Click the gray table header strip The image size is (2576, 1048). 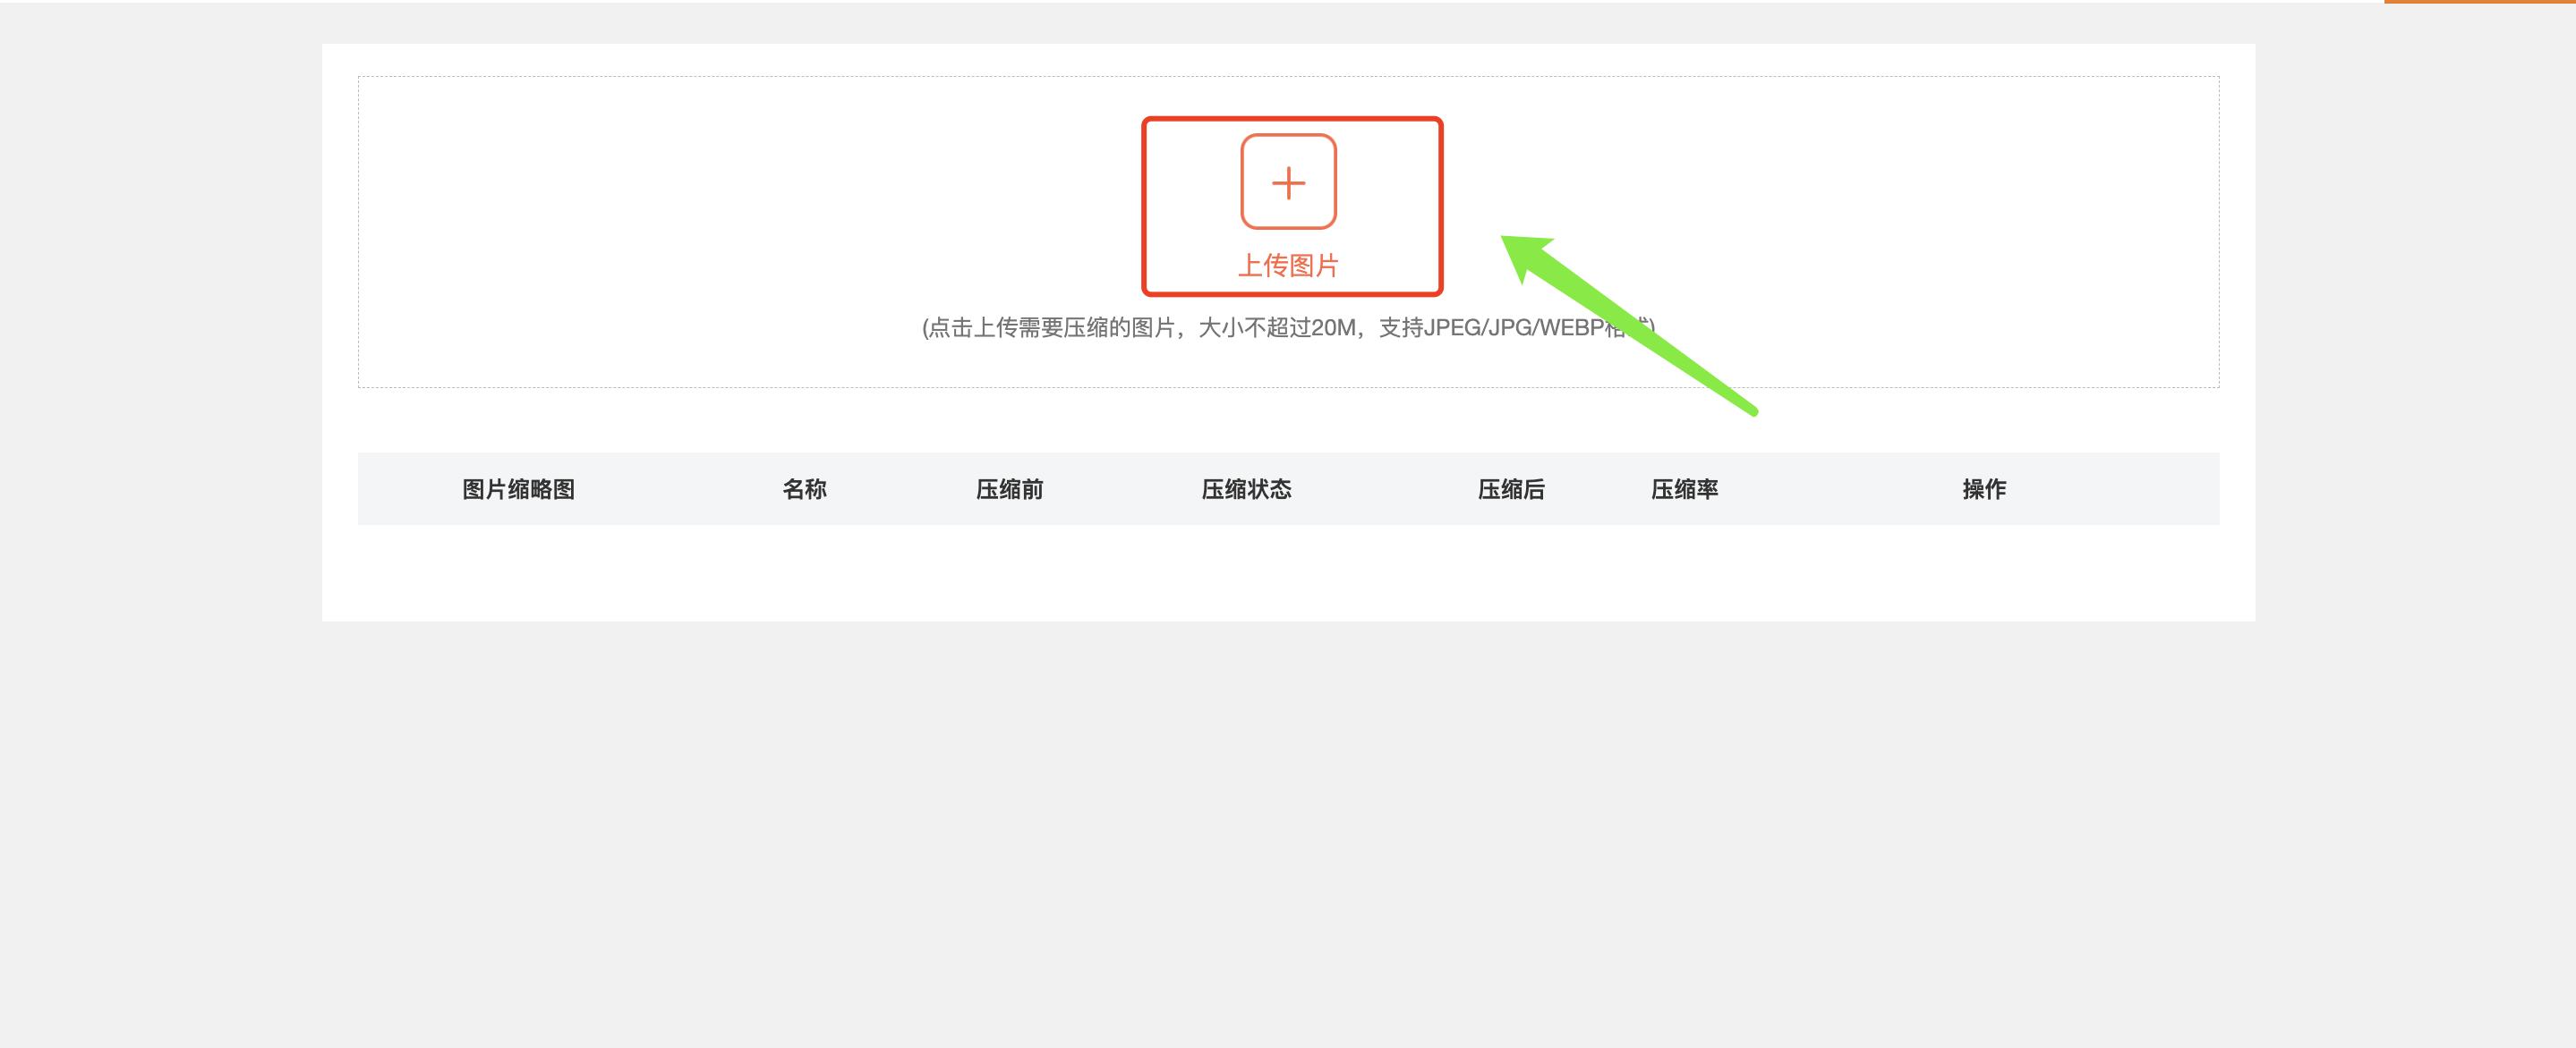[2100, 488]
